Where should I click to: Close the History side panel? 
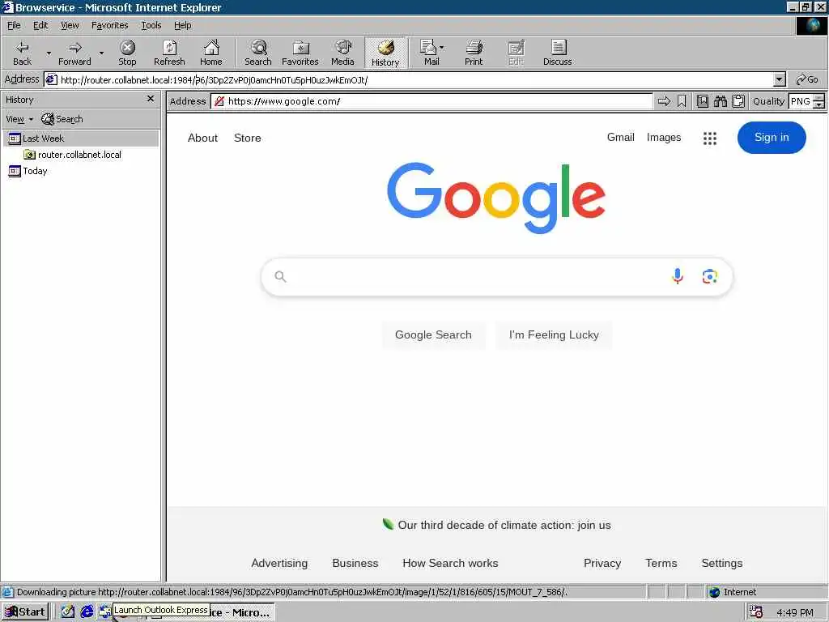pyautogui.click(x=151, y=99)
